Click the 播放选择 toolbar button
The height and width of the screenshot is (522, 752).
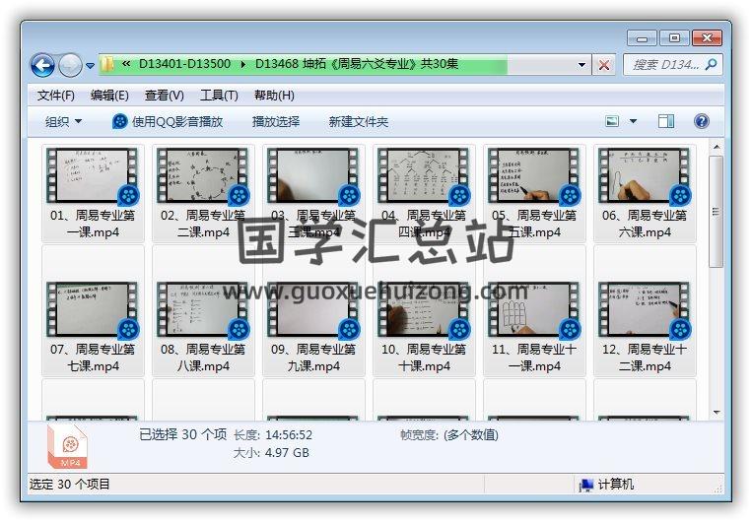pos(276,122)
